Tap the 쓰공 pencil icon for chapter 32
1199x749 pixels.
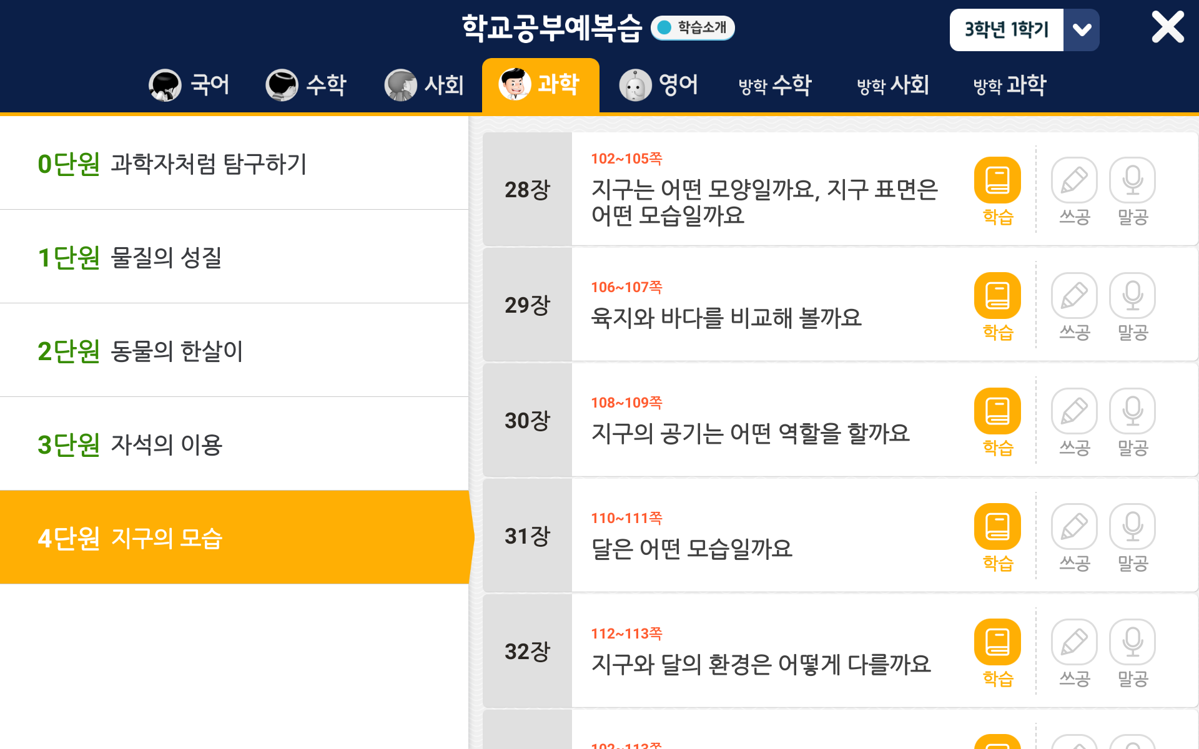pos(1074,642)
